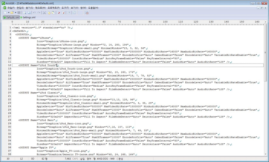Click MinimalBitmap="Graphics/iPod_Classic-small.png" on line 23
Screen dimensions: 269x162
tap(73, 103)
